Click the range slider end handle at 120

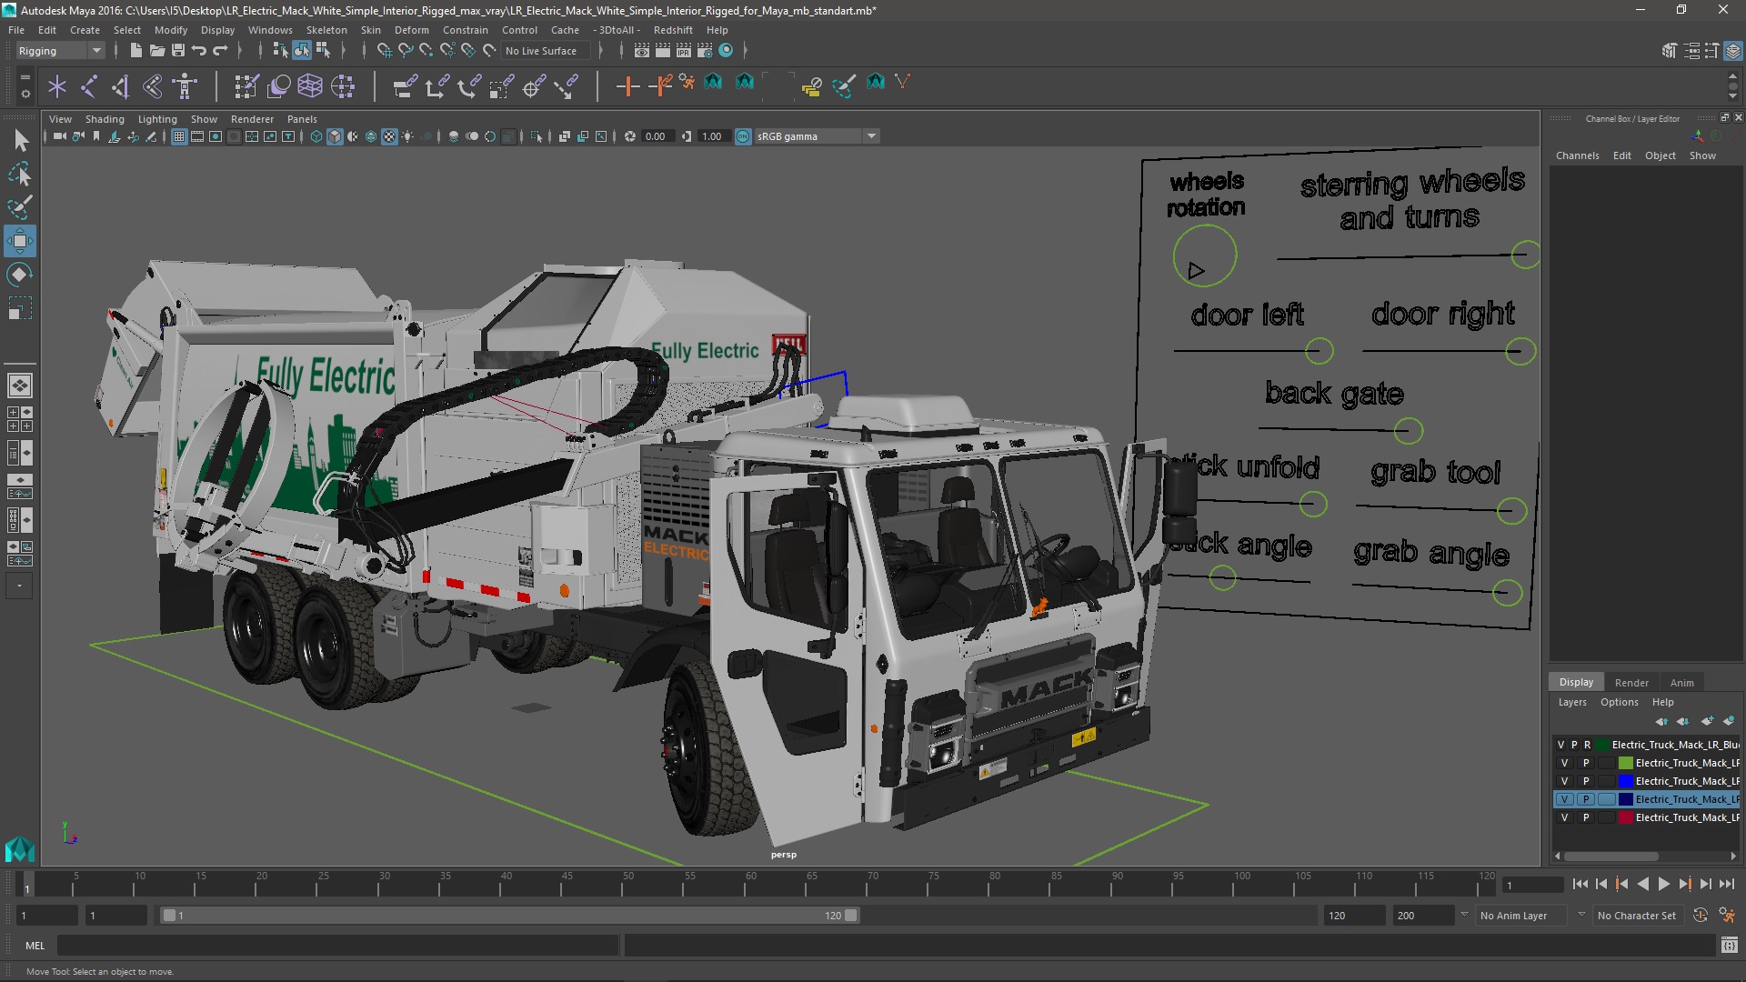[x=851, y=916]
